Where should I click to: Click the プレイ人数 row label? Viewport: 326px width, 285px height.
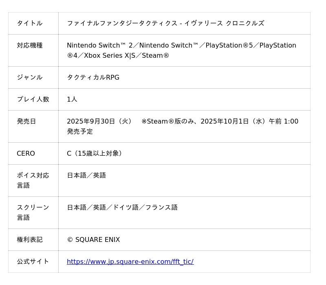pyautogui.click(x=33, y=99)
